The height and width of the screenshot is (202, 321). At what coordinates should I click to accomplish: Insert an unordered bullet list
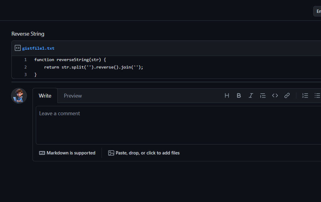click(x=317, y=96)
